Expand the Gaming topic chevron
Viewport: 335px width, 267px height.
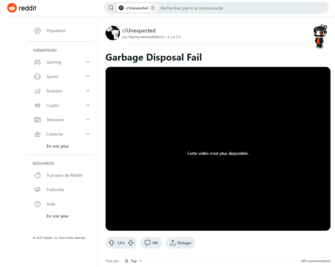(88, 62)
